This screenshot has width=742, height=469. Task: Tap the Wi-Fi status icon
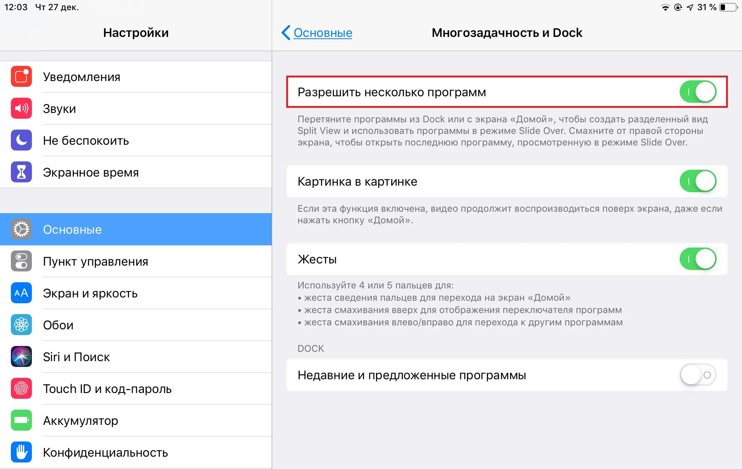[x=665, y=7]
